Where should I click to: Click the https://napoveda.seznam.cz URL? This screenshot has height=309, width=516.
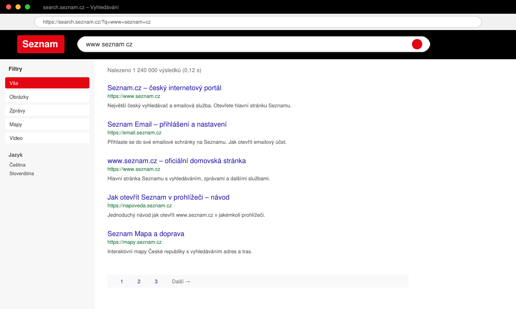(140, 206)
